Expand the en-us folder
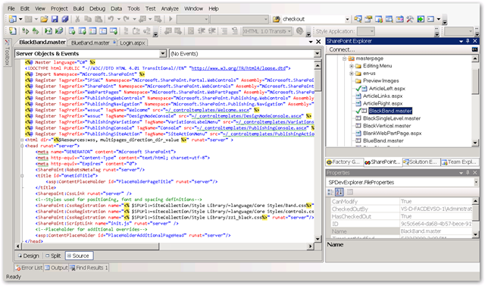 pos(352,74)
